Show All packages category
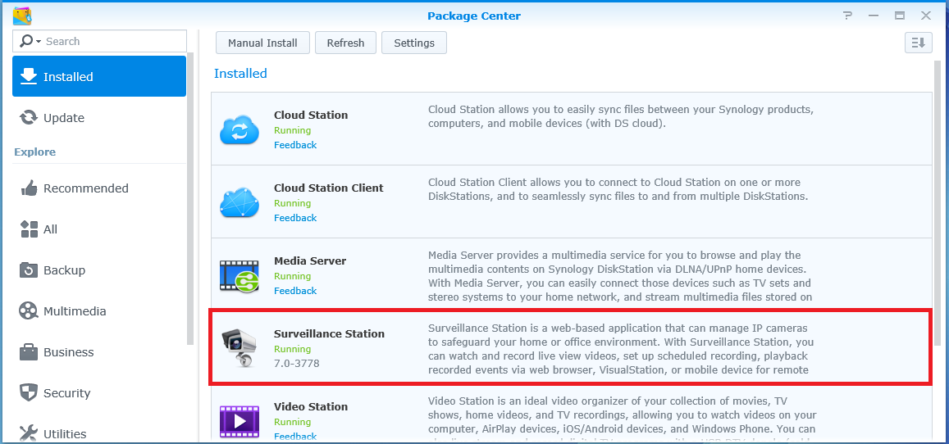Screen dimensions: 949x444 tap(99, 229)
